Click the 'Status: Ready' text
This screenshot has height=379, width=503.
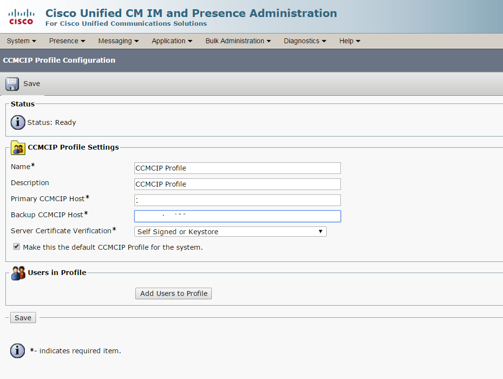(x=52, y=122)
